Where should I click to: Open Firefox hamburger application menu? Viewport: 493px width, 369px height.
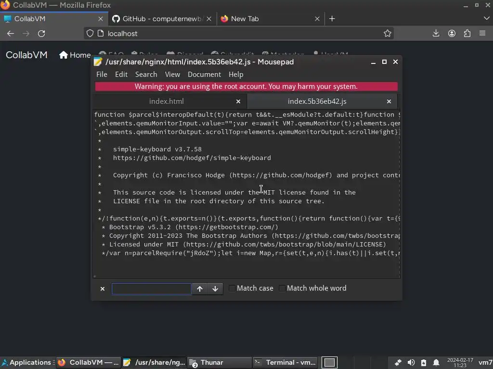click(x=482, y=33)
